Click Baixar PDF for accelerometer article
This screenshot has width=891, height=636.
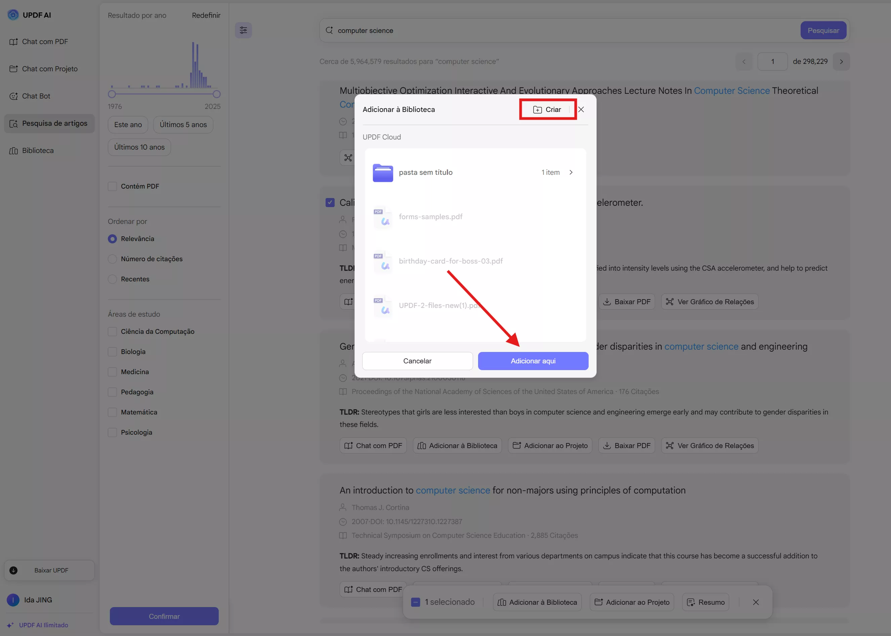coord(627,302)
